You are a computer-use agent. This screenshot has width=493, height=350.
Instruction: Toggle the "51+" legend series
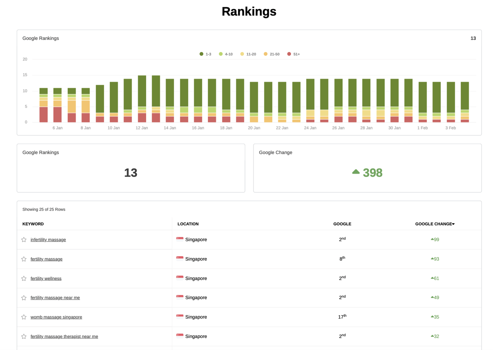point(292,54)
